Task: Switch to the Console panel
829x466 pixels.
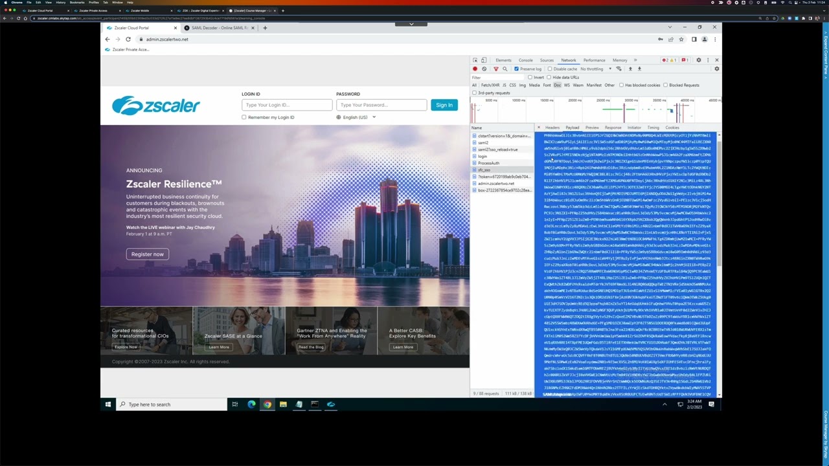Action: point(525,60)
